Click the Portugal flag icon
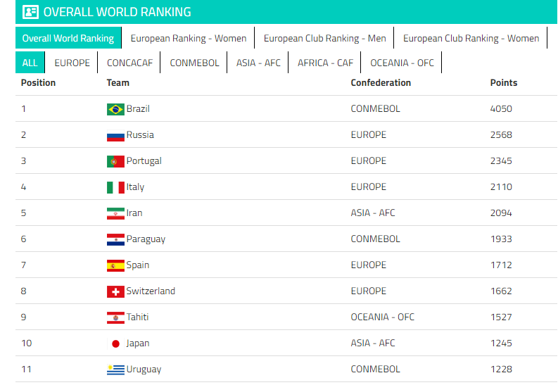The height and width of the screenshot is (385, 558). click(115, 161)
